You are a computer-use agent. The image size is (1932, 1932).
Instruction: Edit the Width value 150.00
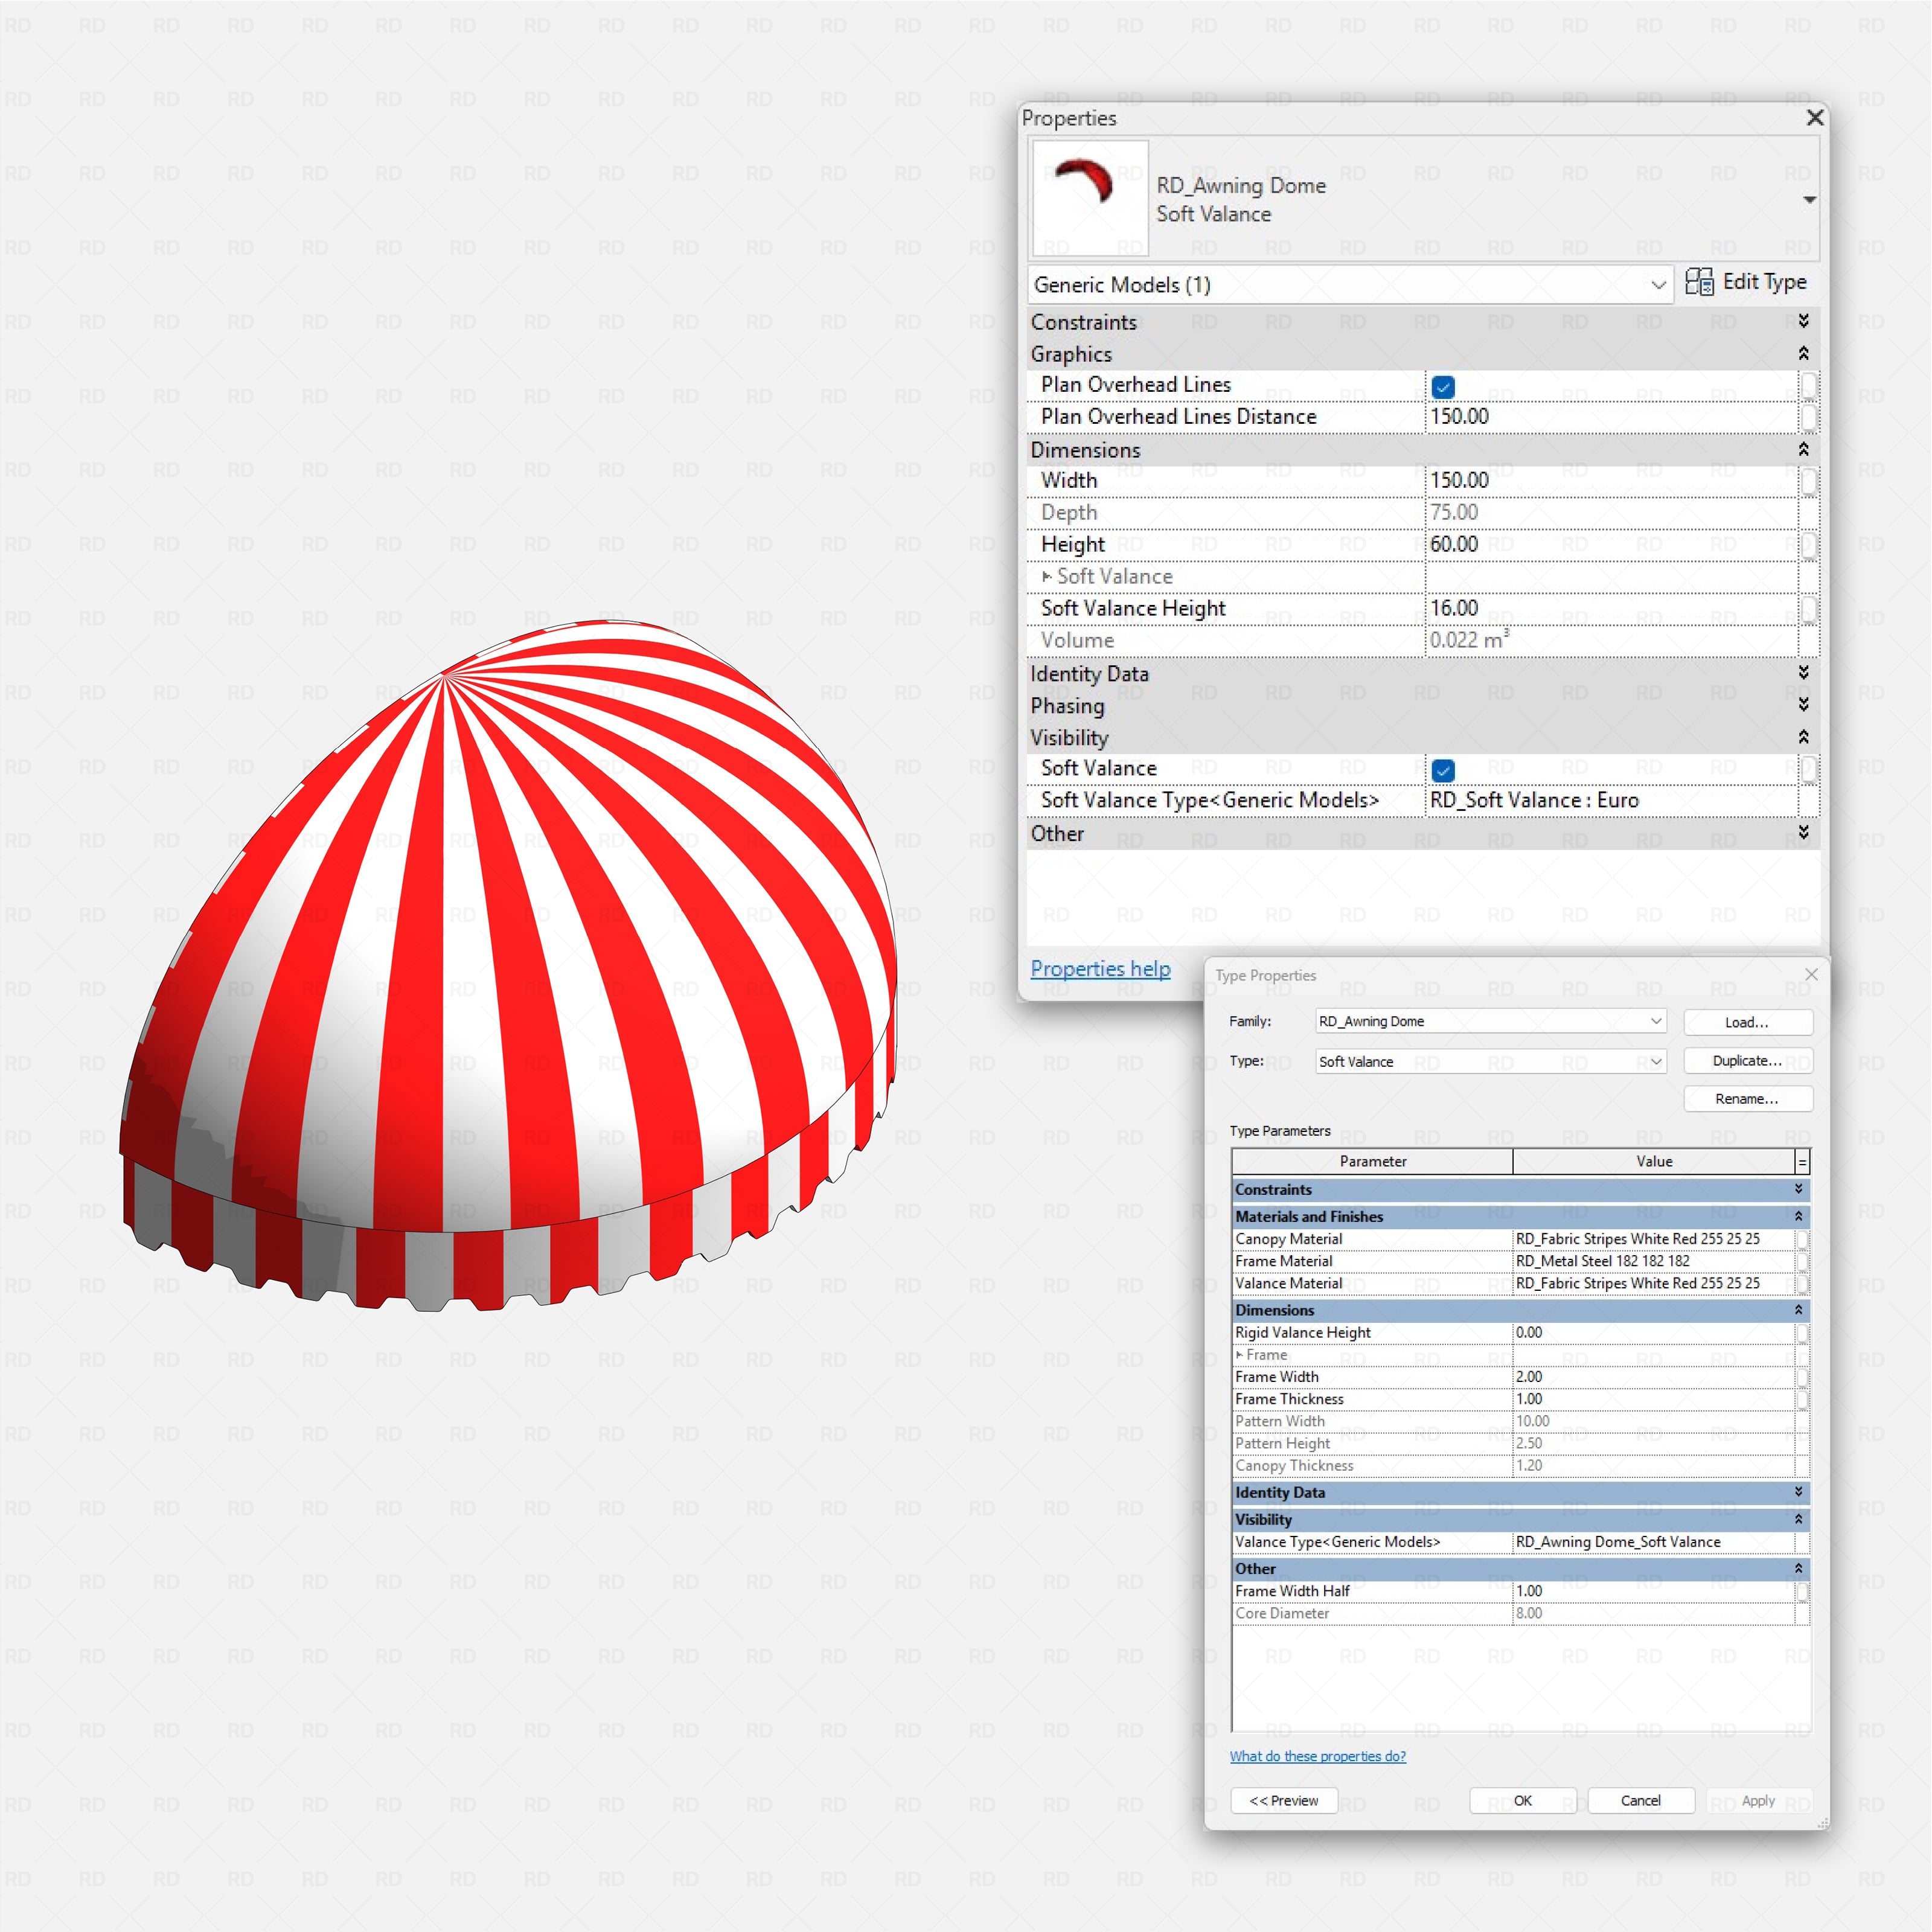[x=1610, y=481]
